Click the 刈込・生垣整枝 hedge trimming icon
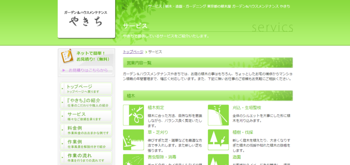 [x=218, y=115]
